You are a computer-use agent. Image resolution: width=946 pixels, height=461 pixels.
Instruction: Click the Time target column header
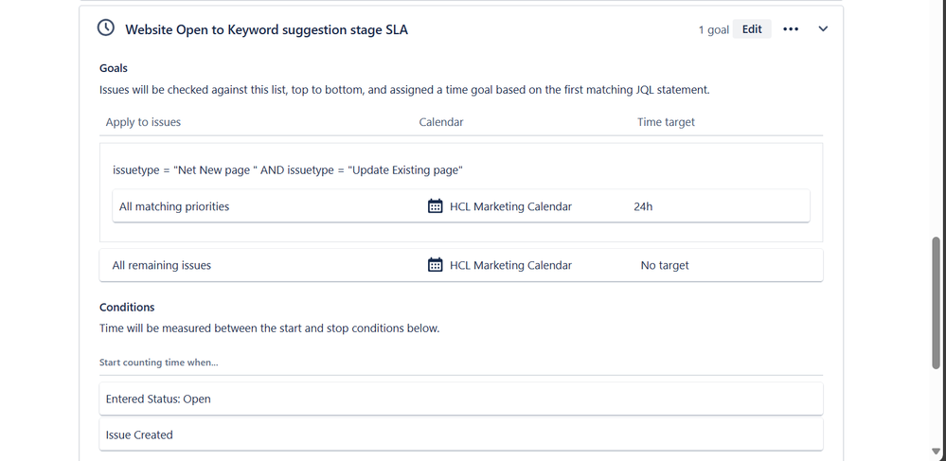pyautogui.click(x=666, y=122)
